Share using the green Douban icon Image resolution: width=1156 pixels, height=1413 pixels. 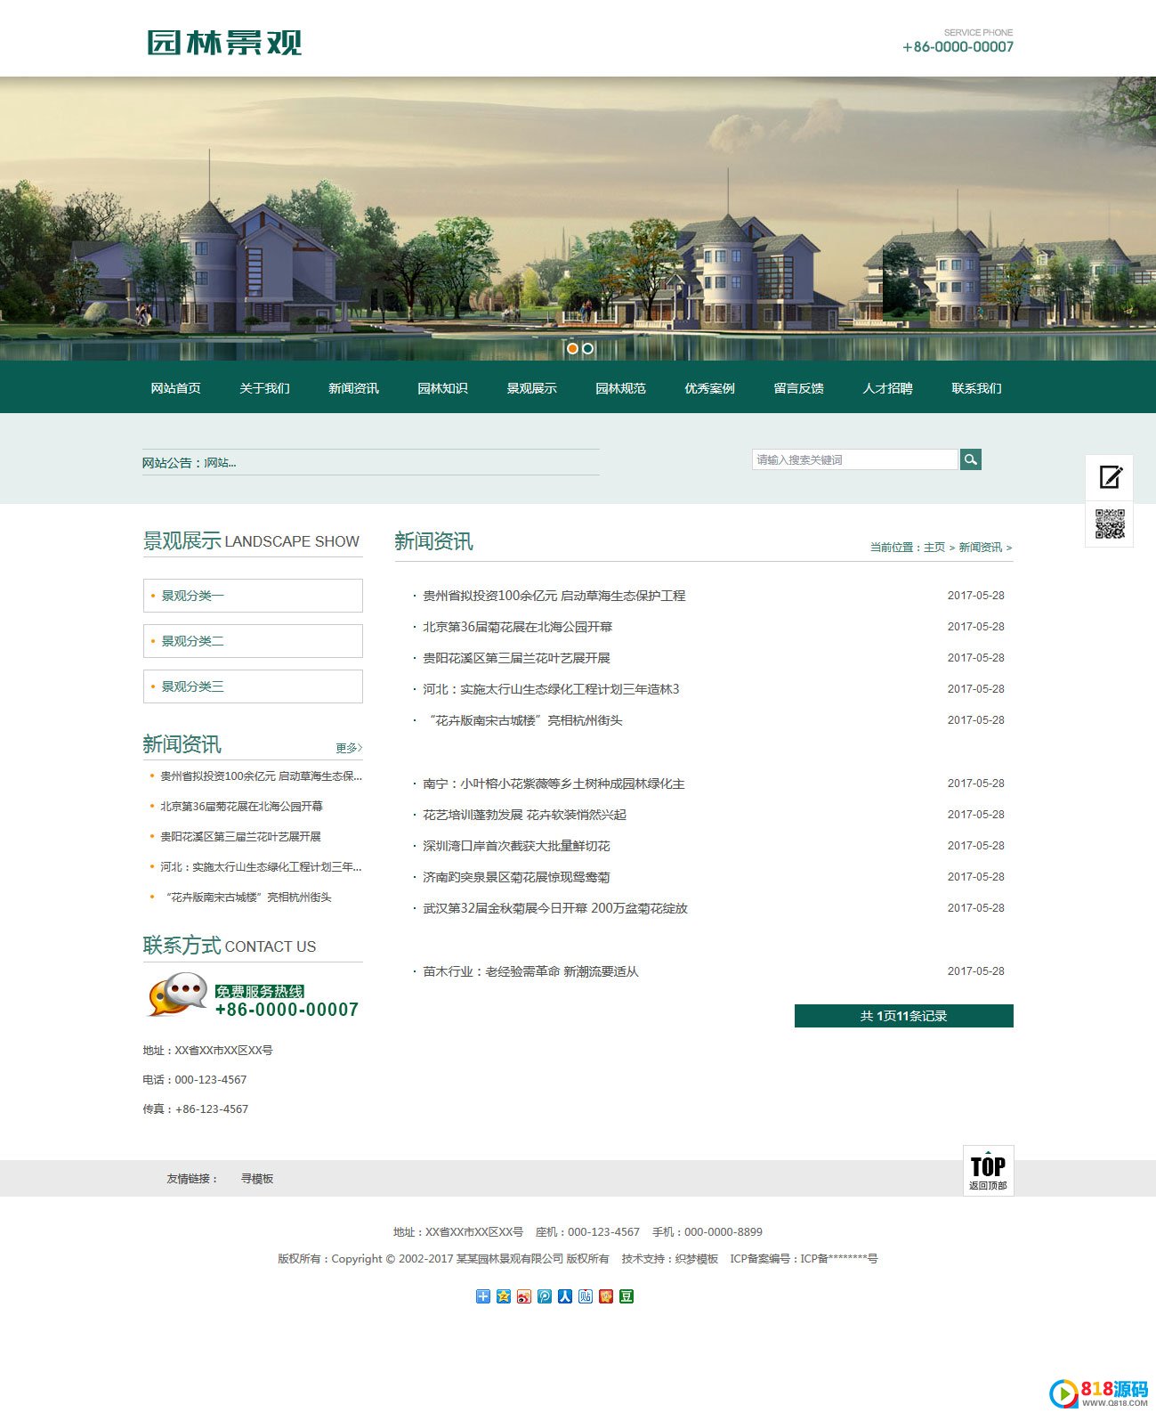coord(627,1296)
